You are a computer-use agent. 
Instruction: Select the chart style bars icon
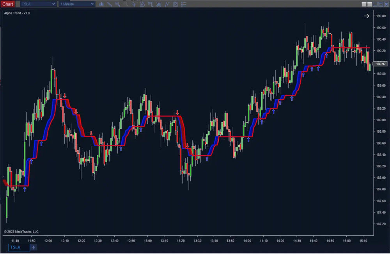click(x=101, y=4)
